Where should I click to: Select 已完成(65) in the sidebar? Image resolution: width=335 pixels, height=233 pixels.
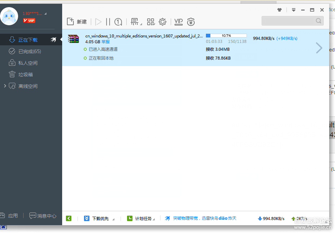29,51
